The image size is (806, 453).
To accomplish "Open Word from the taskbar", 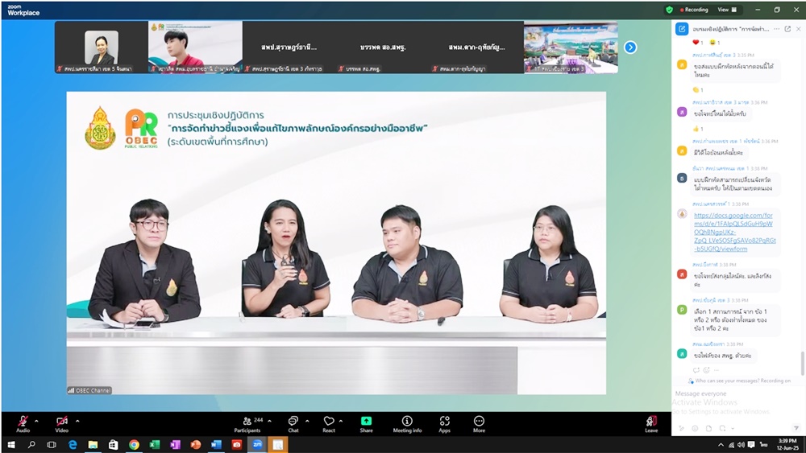I will pos(216,445).
